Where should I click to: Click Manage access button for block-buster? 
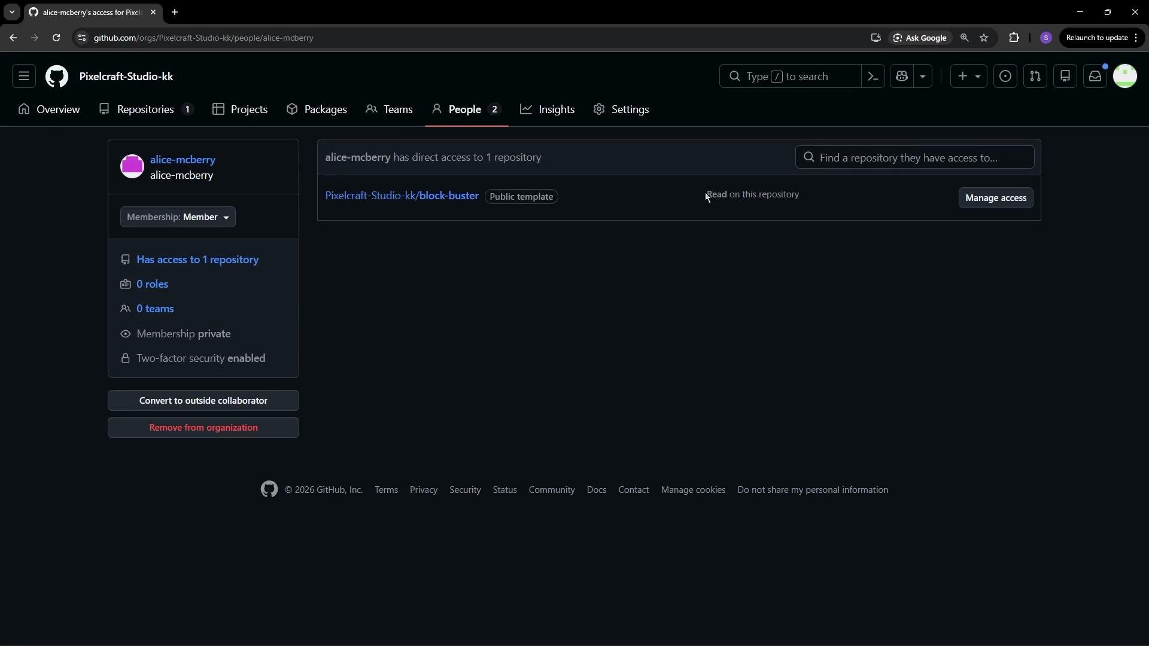996,198
